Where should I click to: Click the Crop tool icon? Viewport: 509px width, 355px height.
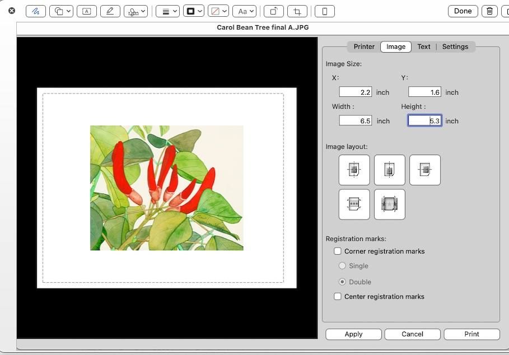(297, 11)
